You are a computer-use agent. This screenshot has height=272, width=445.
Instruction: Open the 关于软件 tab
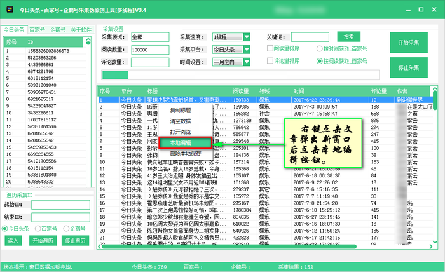tap(81, 30)
